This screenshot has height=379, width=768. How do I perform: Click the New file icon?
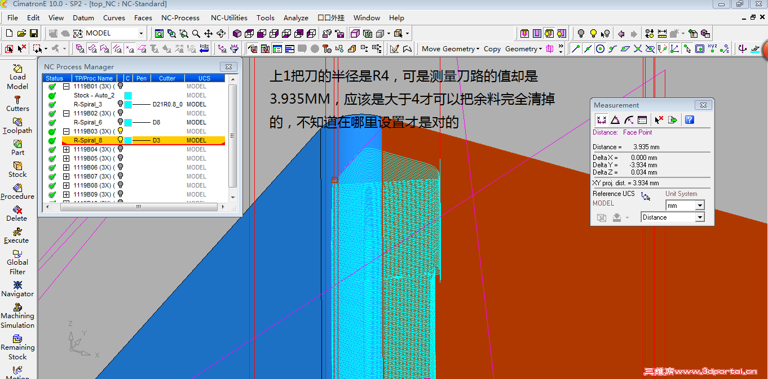pyautogui.click(x=9, y=33)
